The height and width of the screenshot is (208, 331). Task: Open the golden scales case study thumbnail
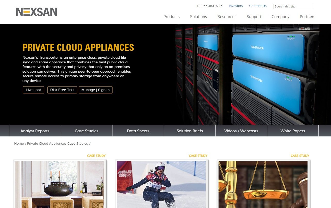coord(263,184)
